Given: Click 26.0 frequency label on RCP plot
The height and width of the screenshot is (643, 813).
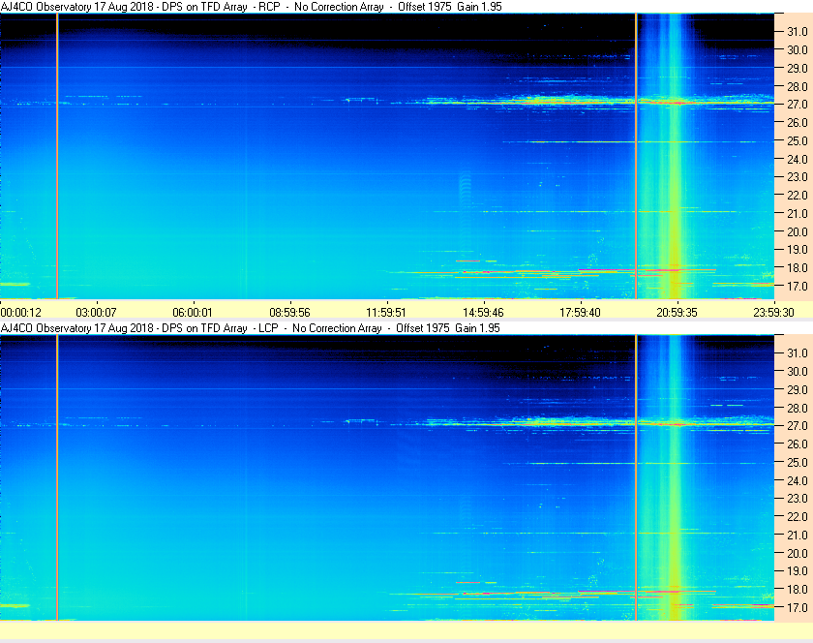Looking at the screenshot, I should (798, 122).
